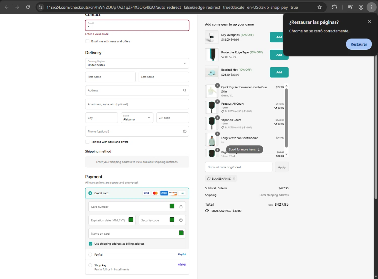Click the security code help icon
This screenshot has width=378, height=279.
point(181,220)
